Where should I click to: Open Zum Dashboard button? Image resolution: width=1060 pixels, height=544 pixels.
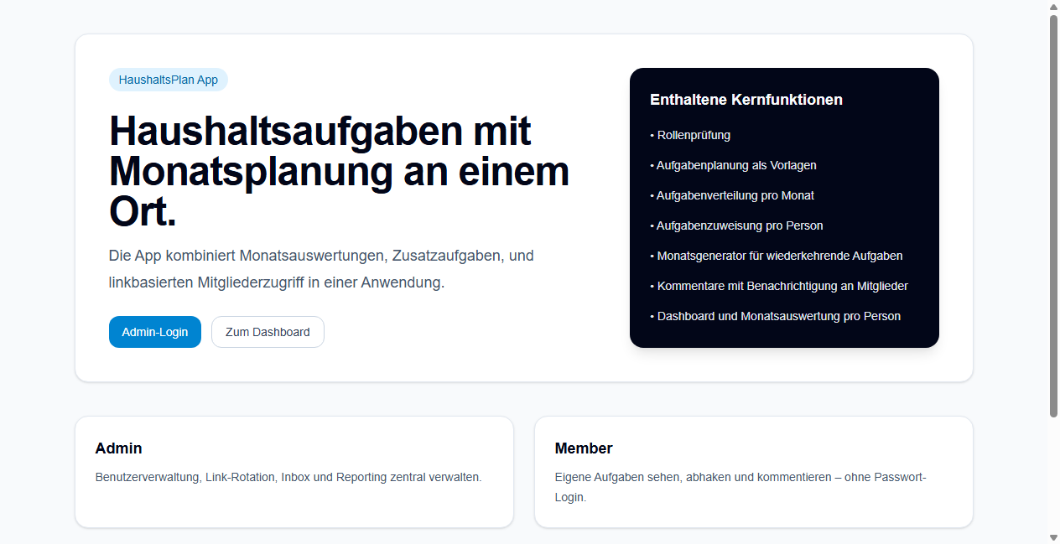click(x=268, y=332)
